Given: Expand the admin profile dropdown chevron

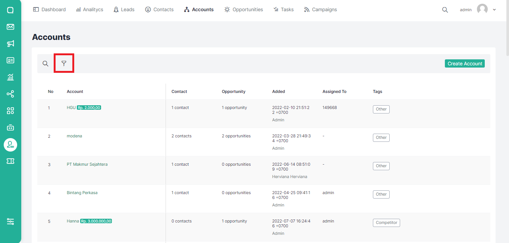Looking at the screenshot, I should pyautogui.click(x=494, y=10).
